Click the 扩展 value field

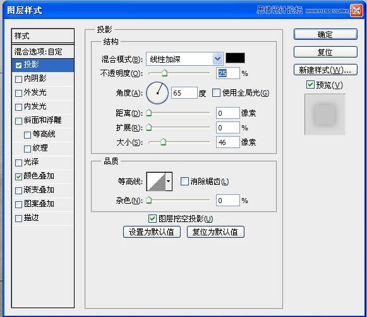pyautogui.click(x=228, y=128)
